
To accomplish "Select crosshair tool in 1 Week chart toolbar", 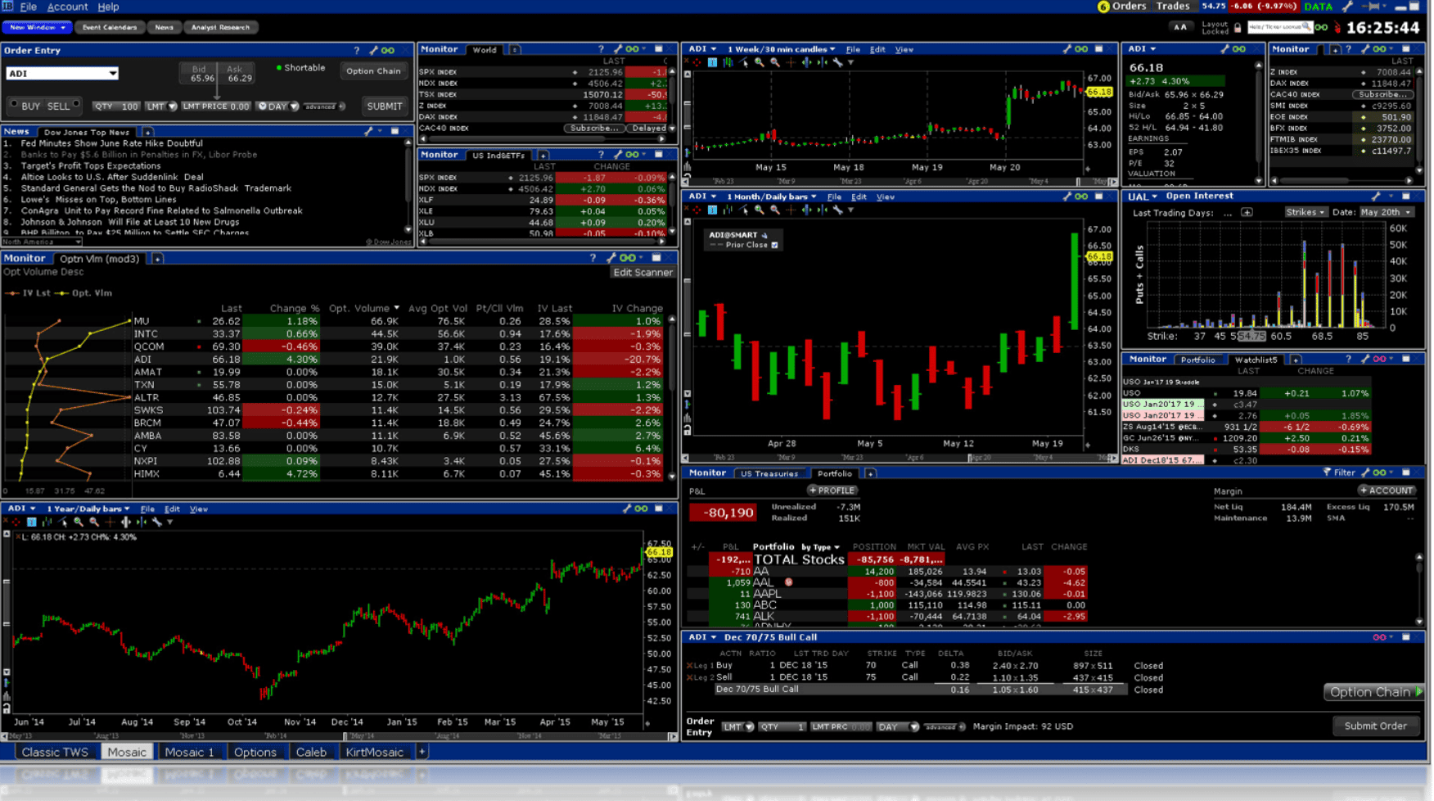I will point(791,62).
